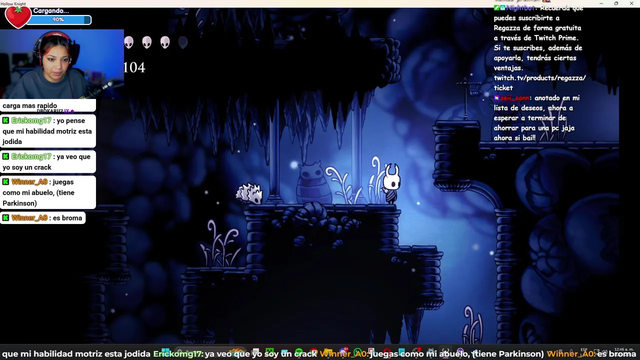640x360 pixels.
Task: Close the Hollow Knight window
Action: pyautogui.click(x=631, y=3)
